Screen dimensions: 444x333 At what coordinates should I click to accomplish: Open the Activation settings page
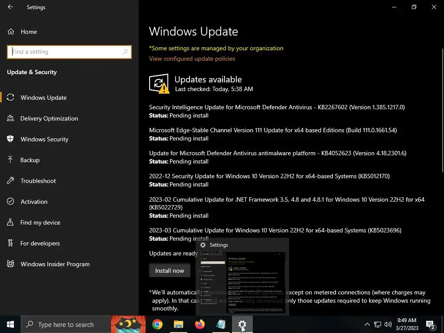[x=34, y=202]
